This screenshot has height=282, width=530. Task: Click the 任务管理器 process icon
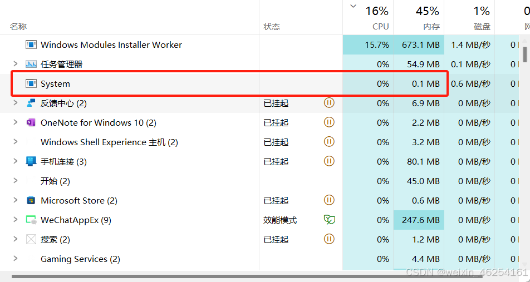click(31, 64)
